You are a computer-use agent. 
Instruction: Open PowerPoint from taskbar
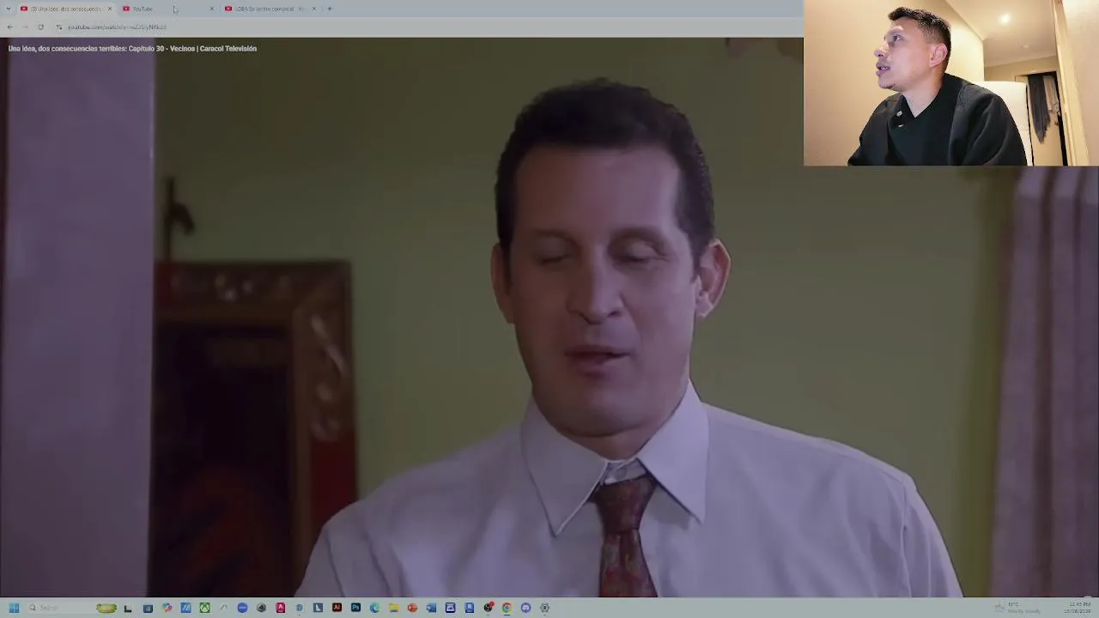[x=412, y=608]
